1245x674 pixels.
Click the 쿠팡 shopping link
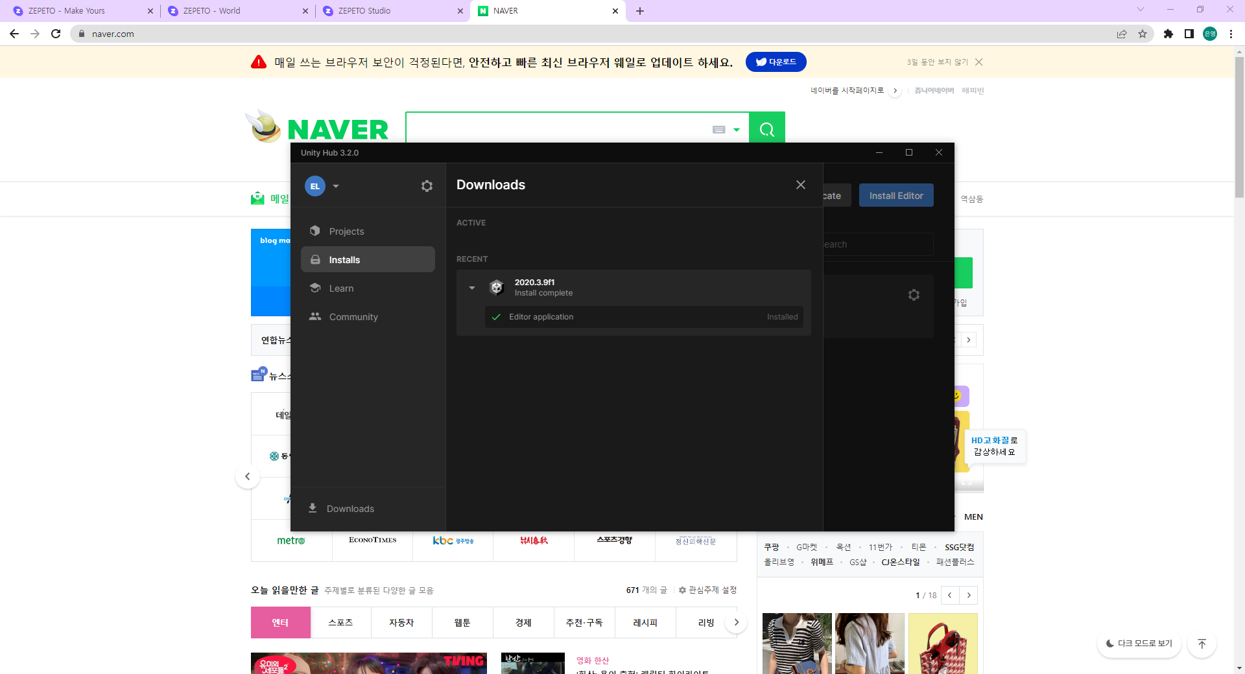click(771, 547)
